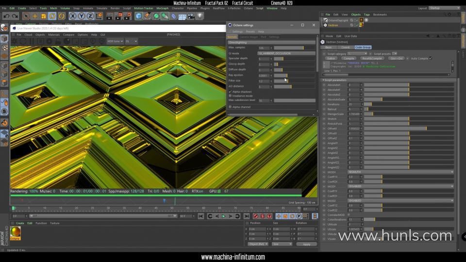The width and height of the screenshot is (466, 262).
Task: Click the Undo arrow icon
Action: pos(5,16)
